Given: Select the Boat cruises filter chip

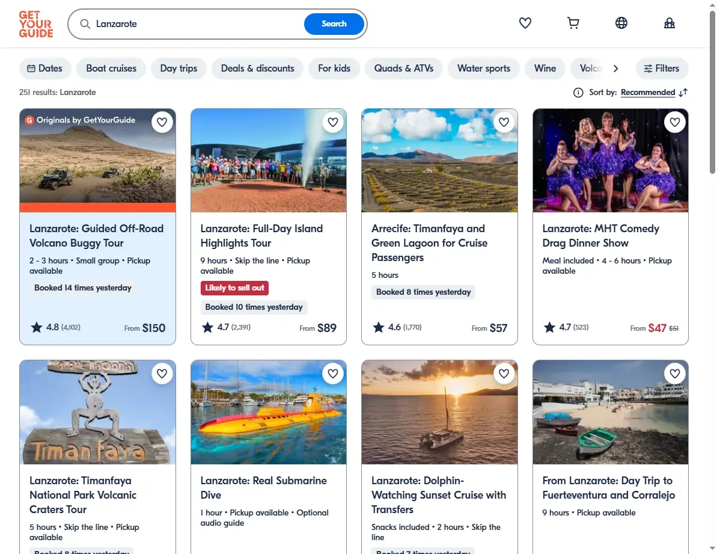Looking at the screenshot, I should coord(111,69).
